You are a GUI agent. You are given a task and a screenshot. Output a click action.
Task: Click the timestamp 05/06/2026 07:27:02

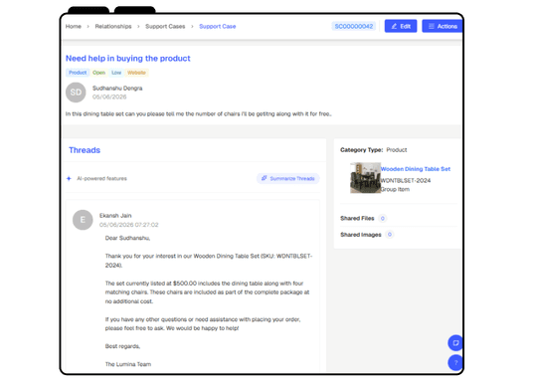click(x=128, y=225)
